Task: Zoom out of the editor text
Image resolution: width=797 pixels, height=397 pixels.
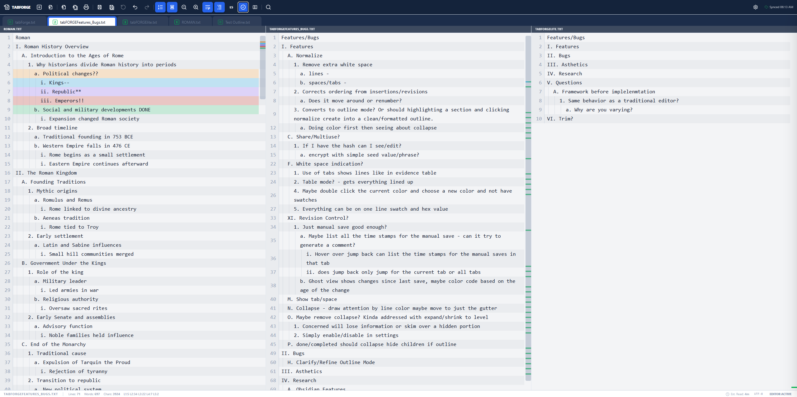Action: [184, 7]
